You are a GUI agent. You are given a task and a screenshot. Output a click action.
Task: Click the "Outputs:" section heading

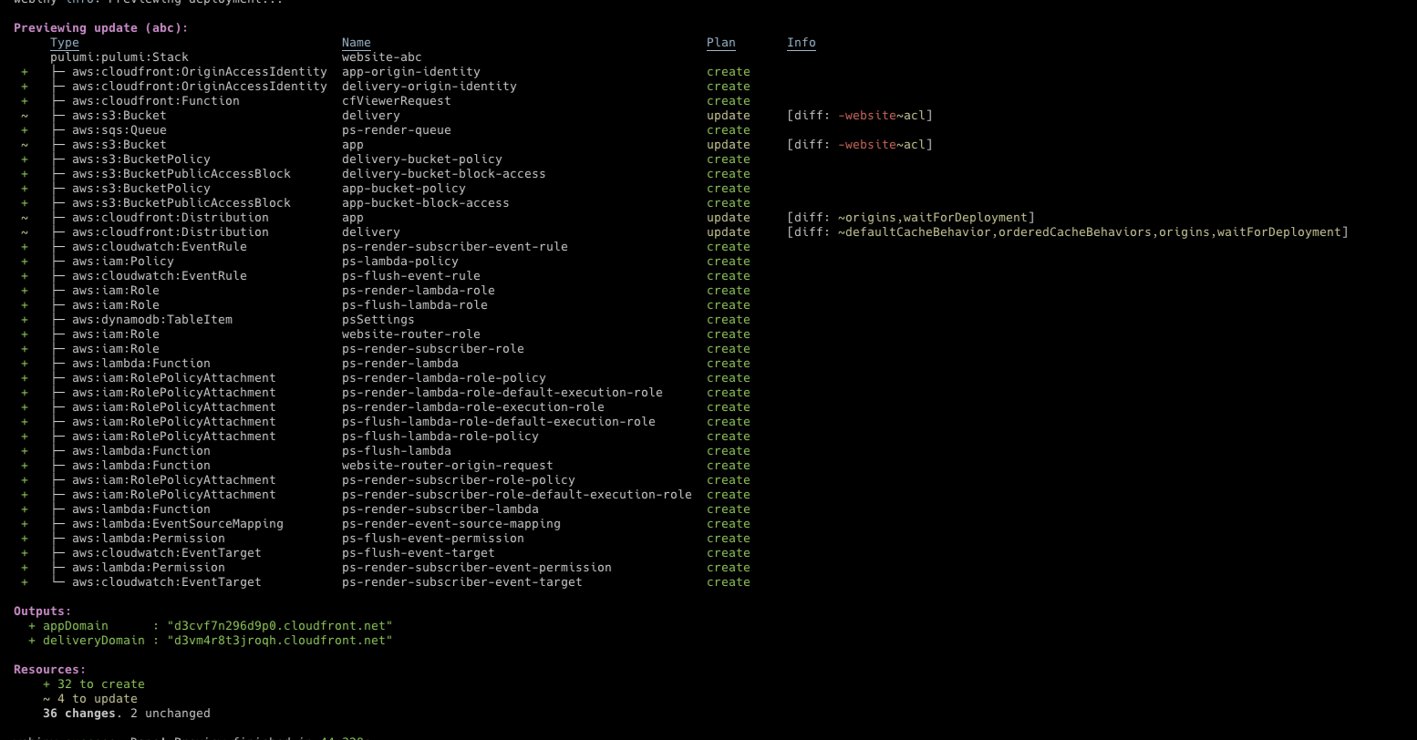pos(42,612)
